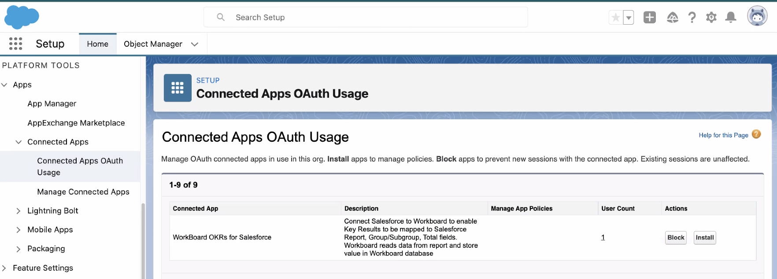The image size is (777, 279).
Task: Select Connected Apps OAuth Usage item
Action: tap(70, 166)
